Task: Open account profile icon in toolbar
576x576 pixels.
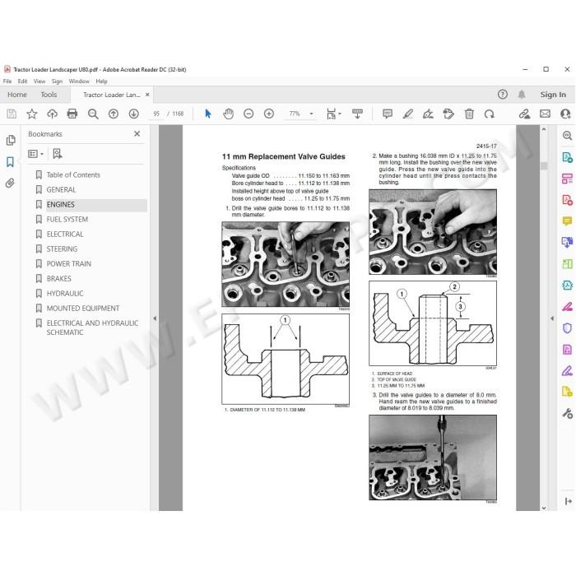Action: click(566, 114)
